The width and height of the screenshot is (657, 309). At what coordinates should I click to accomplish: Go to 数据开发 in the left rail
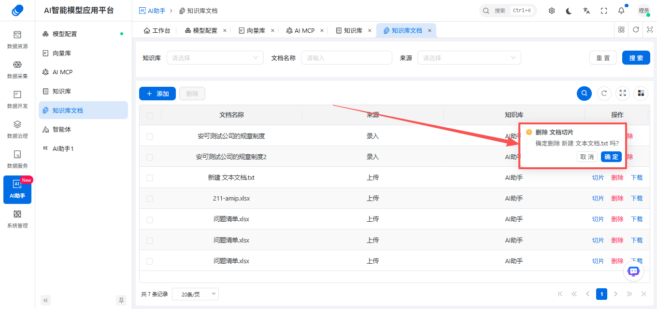coord(17,100)
